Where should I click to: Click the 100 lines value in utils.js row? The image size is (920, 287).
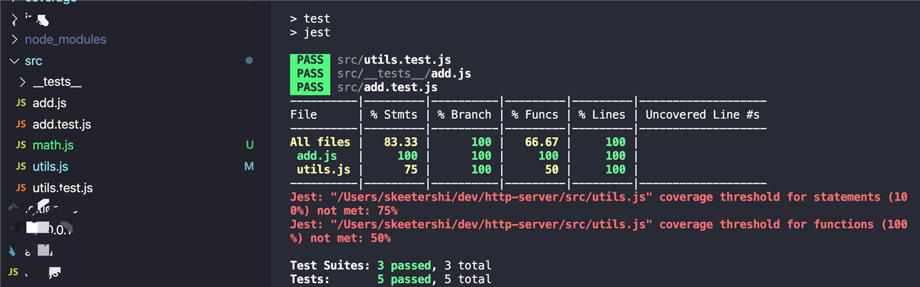pos(615,169)
